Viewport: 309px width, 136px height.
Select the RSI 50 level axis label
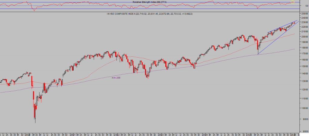point(303,6)
